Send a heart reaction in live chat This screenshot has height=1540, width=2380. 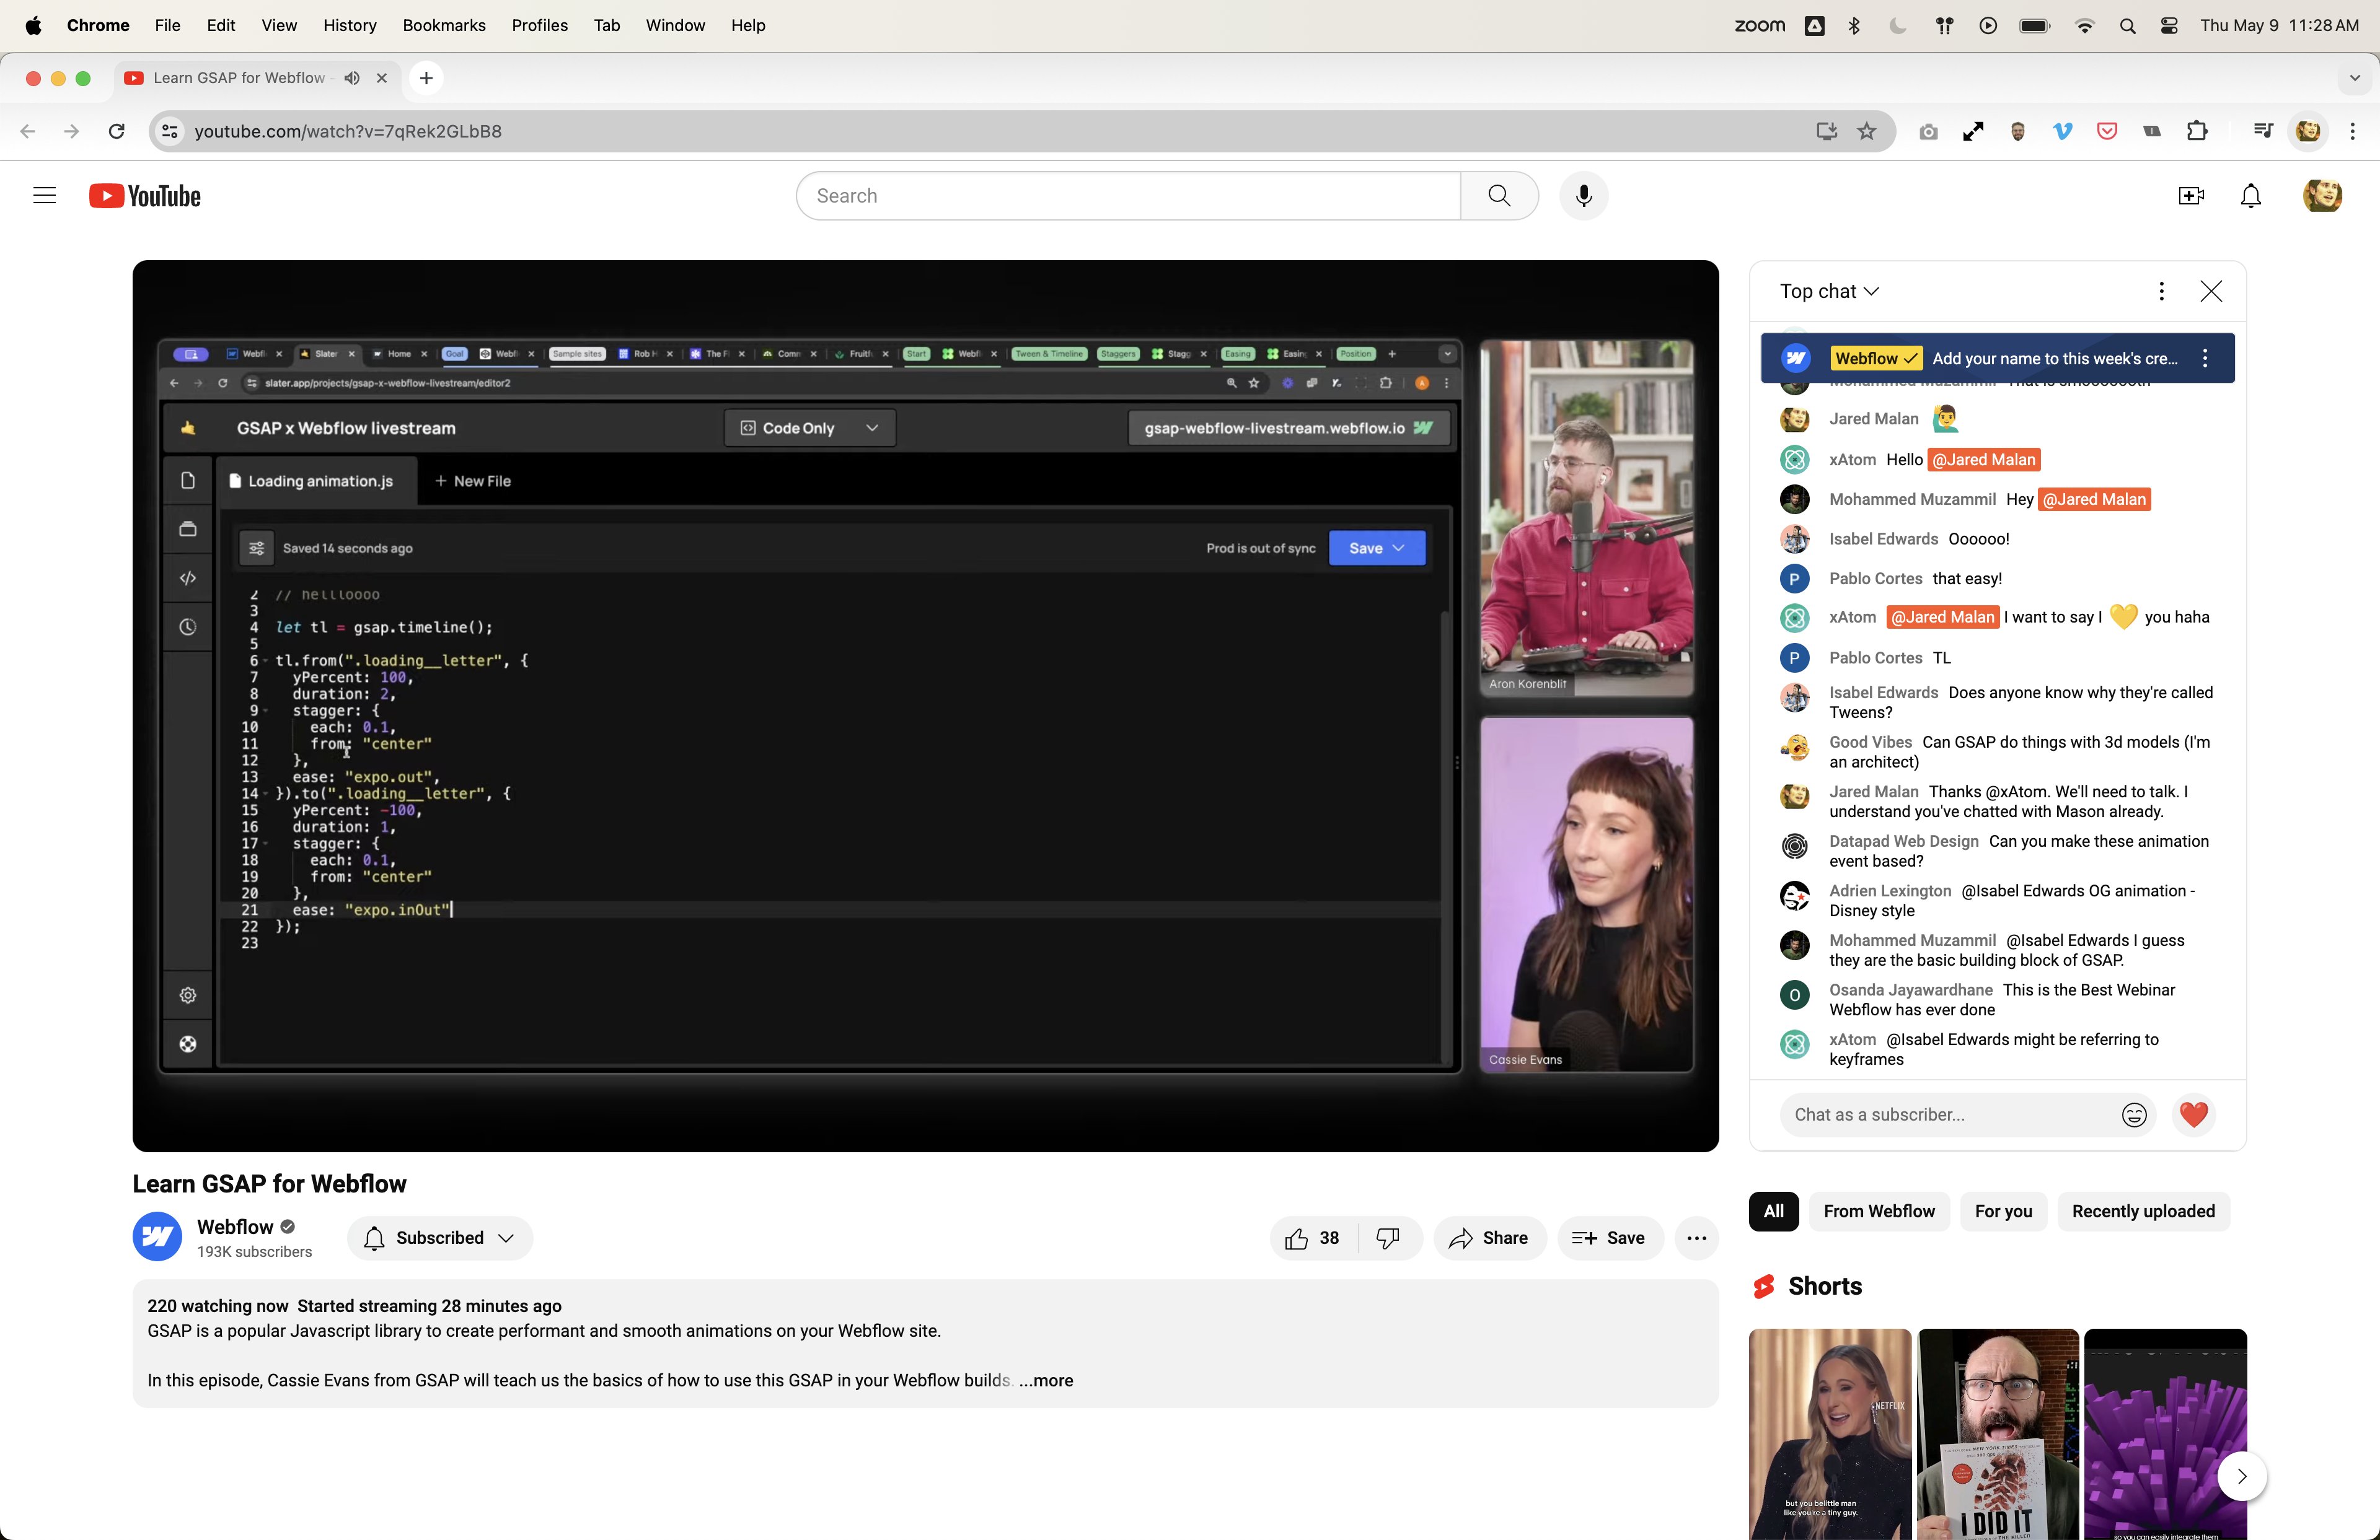coord(2193,1114)
